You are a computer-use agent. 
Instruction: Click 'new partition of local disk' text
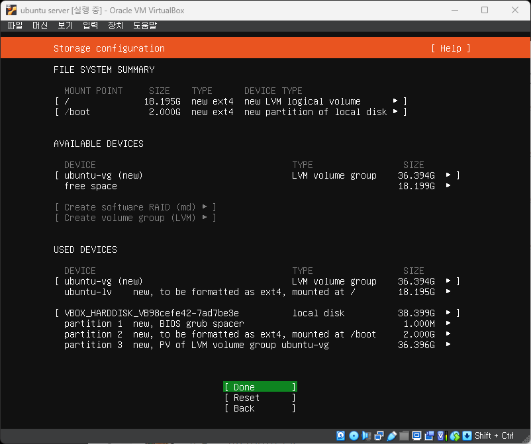click(x=315, y=112)
